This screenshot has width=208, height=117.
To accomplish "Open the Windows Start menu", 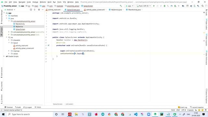I will pyautogui.click(x=3, y=114).
